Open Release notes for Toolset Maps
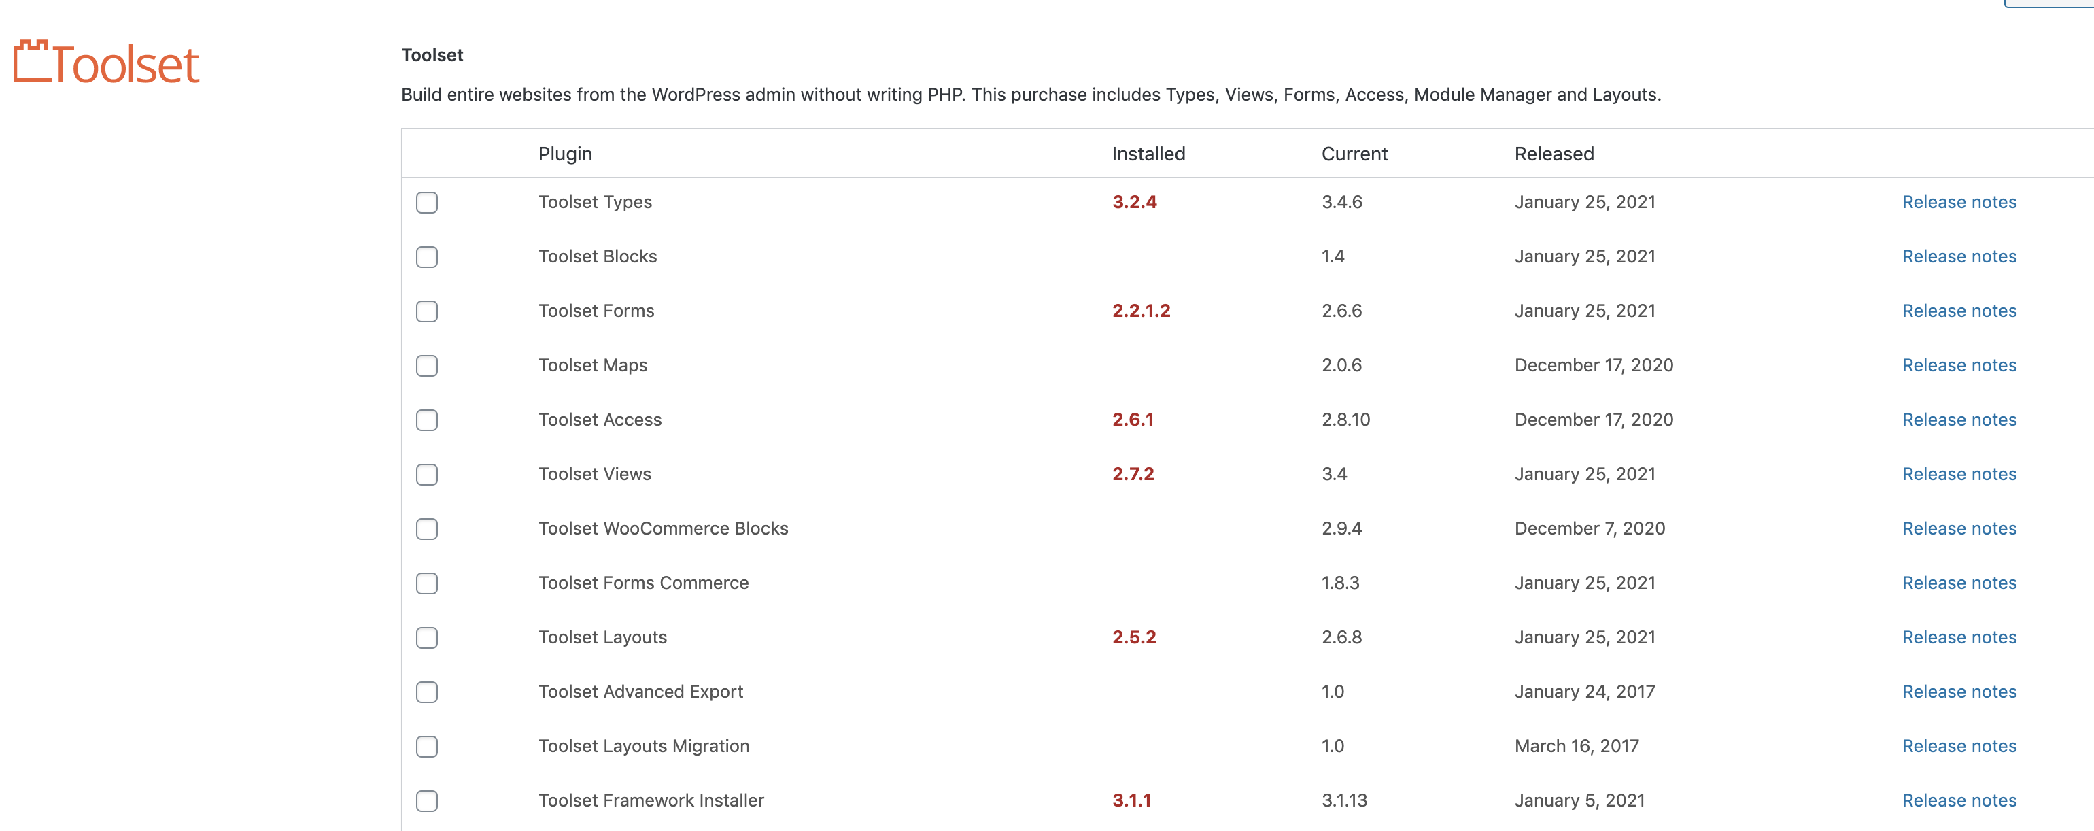Image resolution: width=2094 pixels, height=831 pixels. [1959, 365]
